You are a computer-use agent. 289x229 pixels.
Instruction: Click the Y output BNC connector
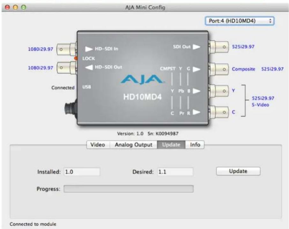pyautogui.click(x=219, y=91)
